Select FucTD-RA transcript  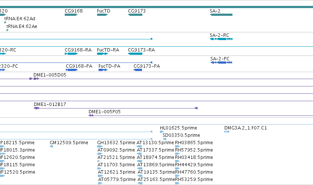click(102, 54)
